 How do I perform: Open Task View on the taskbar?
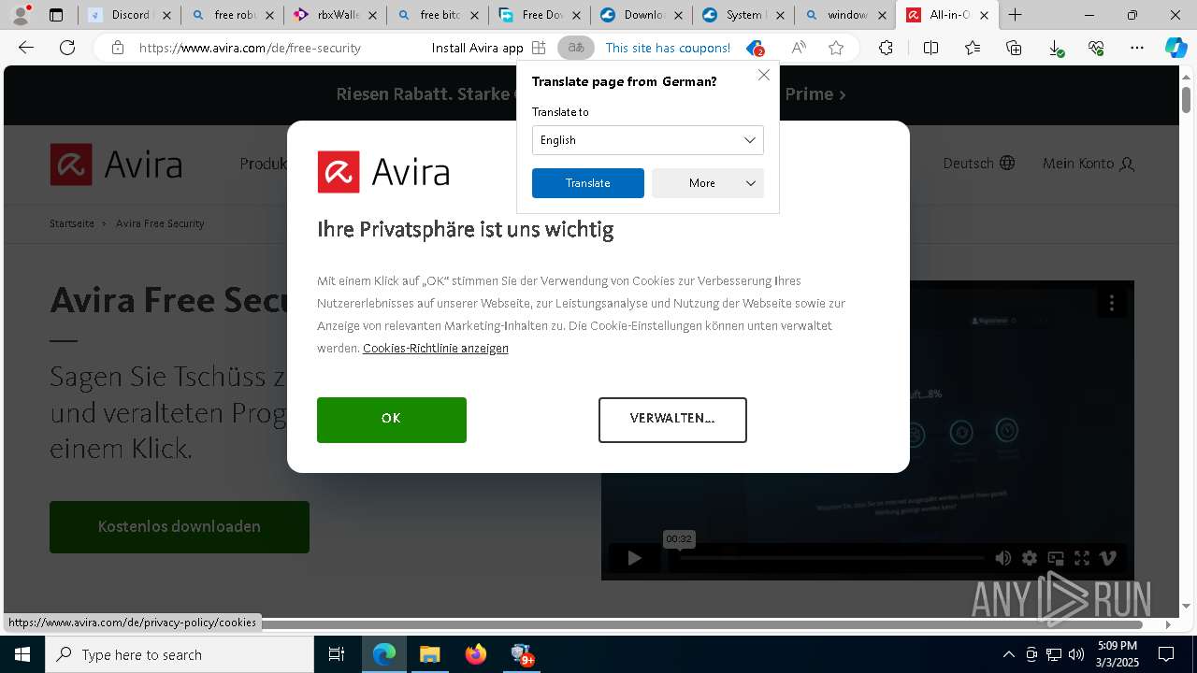[x=337, y=654]
